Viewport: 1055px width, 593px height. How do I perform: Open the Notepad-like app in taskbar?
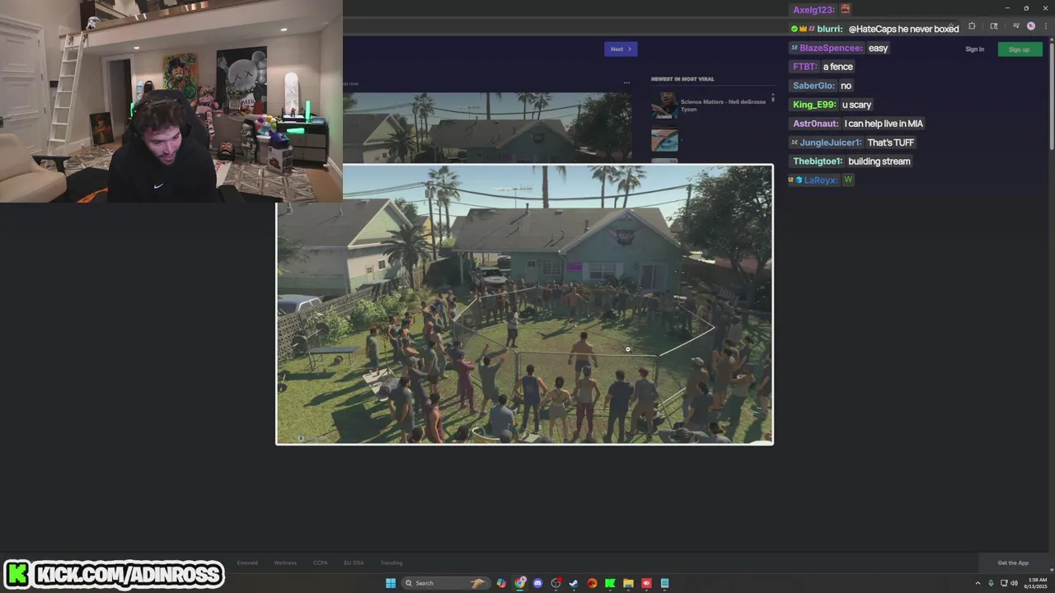pos(664,583)
